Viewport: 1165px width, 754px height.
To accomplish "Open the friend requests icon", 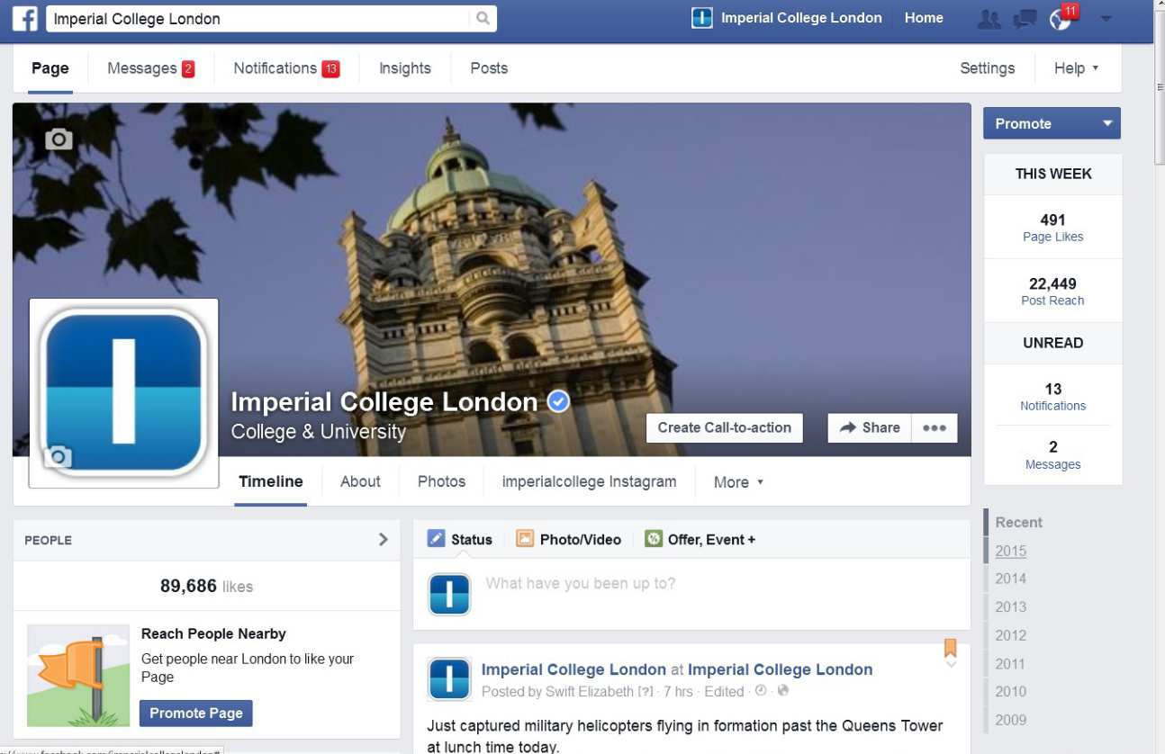I will pyautogui.click(x=989, y=19).
